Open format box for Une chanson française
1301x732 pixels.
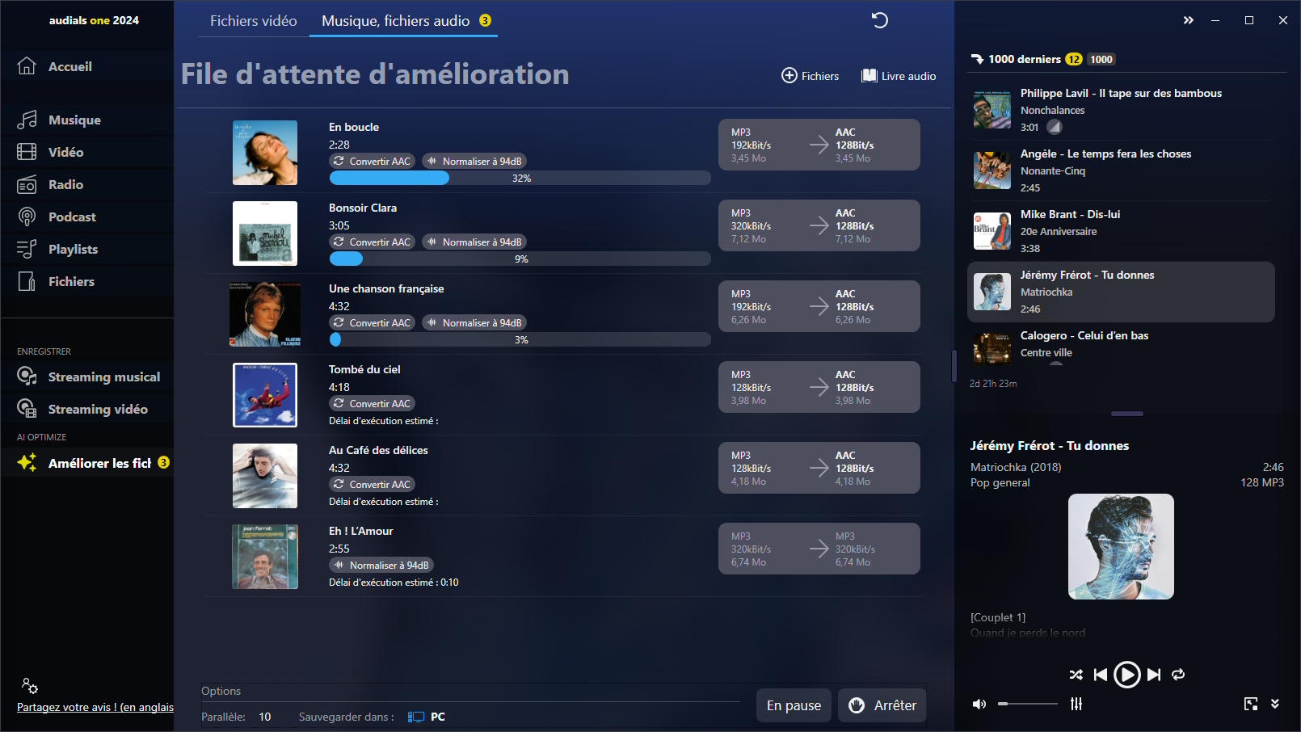tap(819, 306)
